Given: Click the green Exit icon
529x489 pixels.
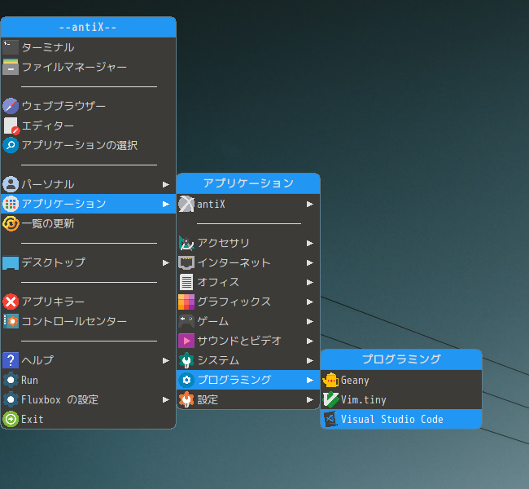Looking at the screenshot, I should pos(11,419).
